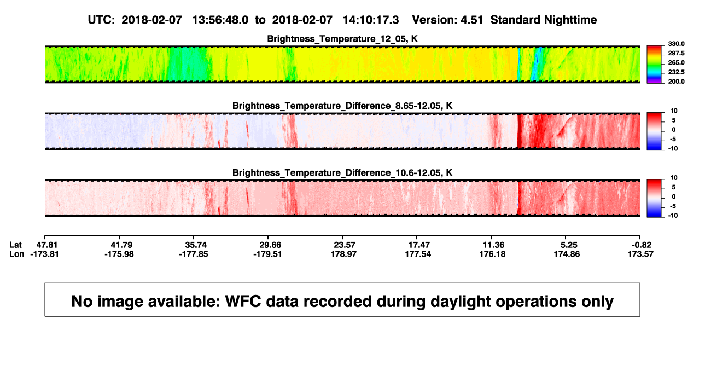Click the Brightness_Temperature_Difference_8.65-12.05 title

click(342, 106)
